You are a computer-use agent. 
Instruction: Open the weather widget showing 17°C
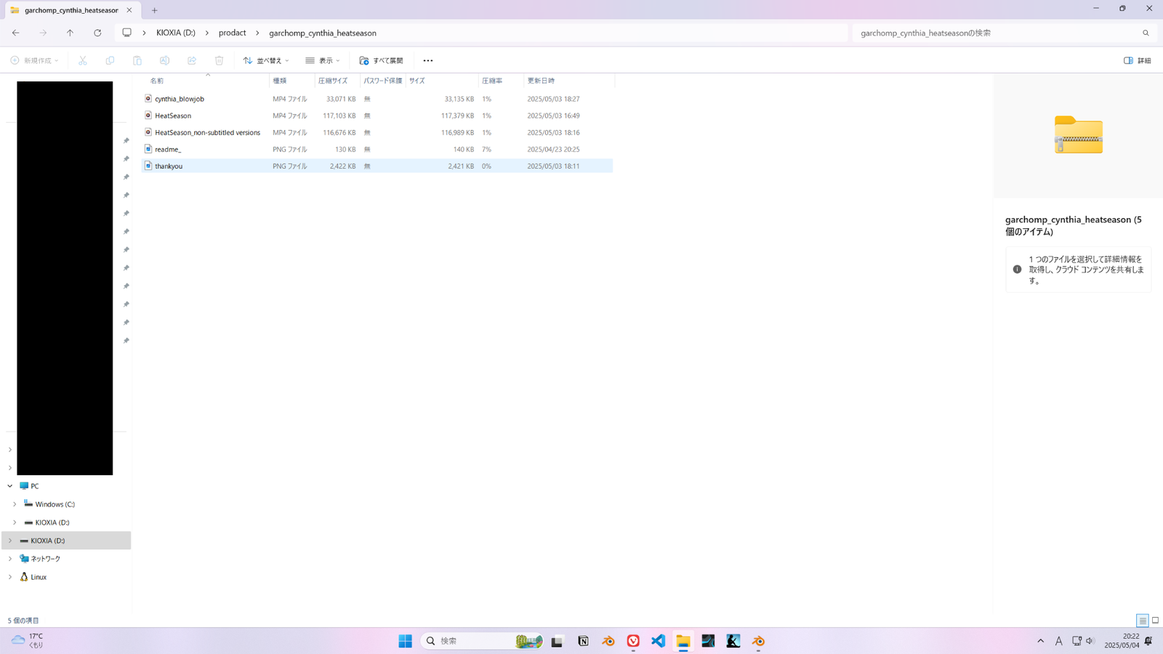point(28,640)
